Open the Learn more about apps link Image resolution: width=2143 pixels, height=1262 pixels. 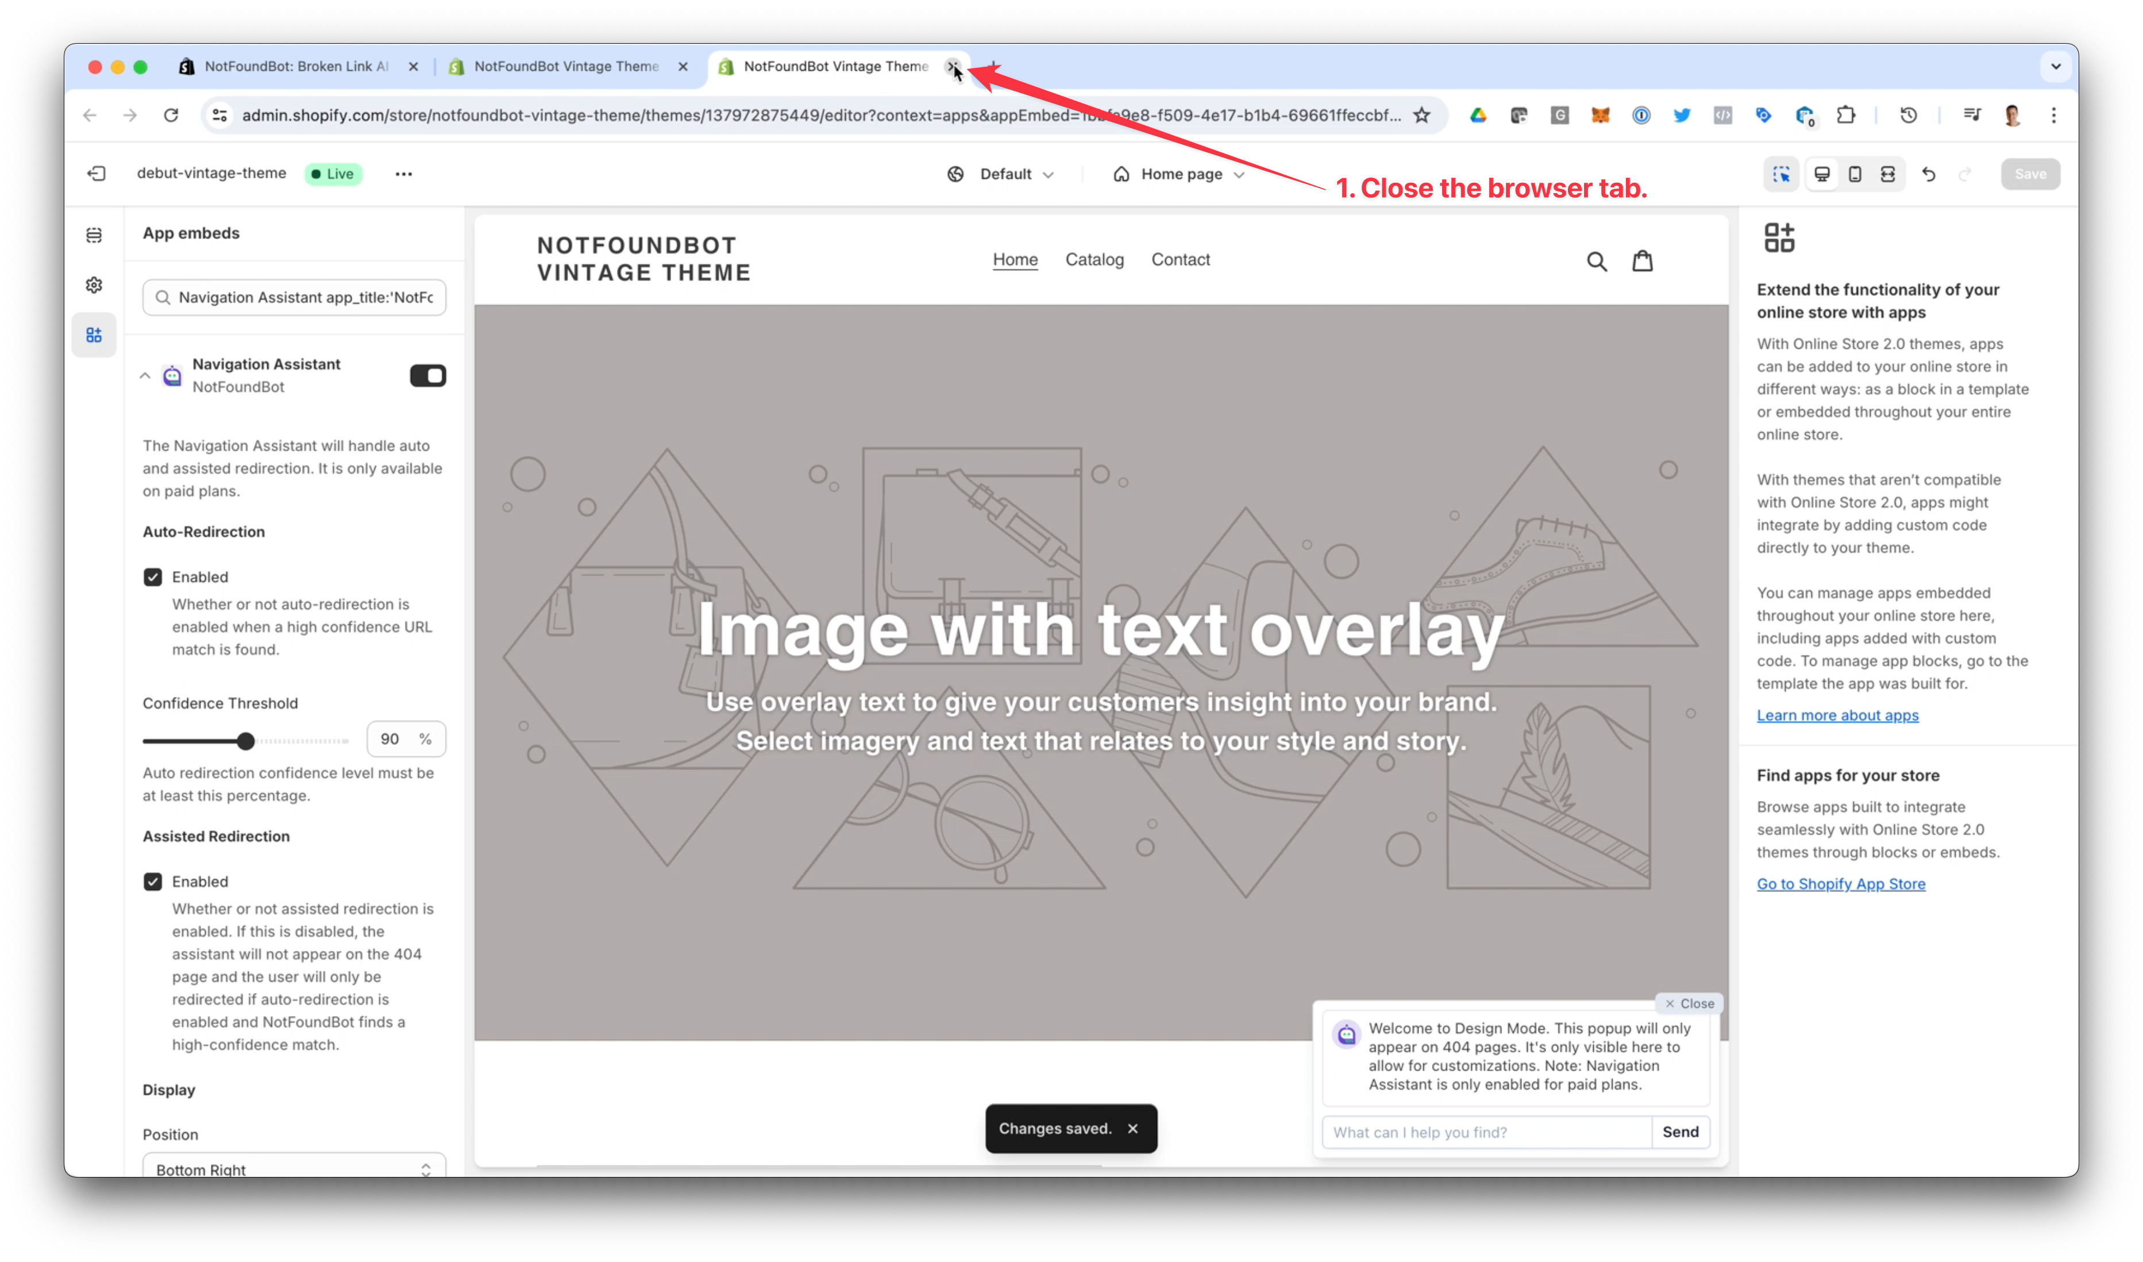click(x=1838, y=715)
